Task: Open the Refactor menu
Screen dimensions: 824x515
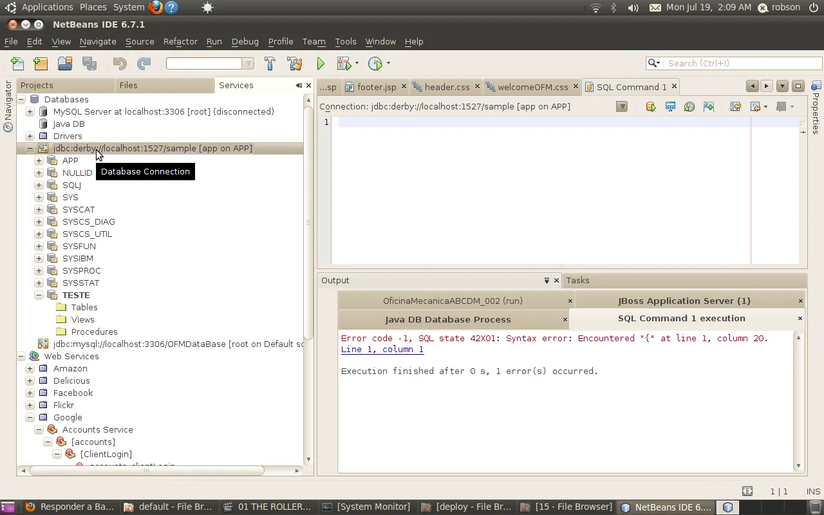Action: (x=180, y=41)
